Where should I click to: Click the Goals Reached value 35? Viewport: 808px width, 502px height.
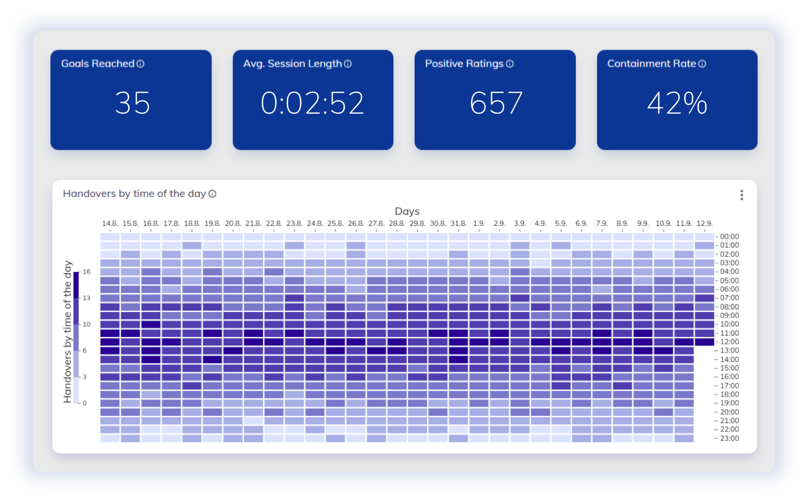[x=133, y=102]
